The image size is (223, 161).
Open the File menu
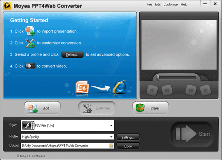point(150,5)
